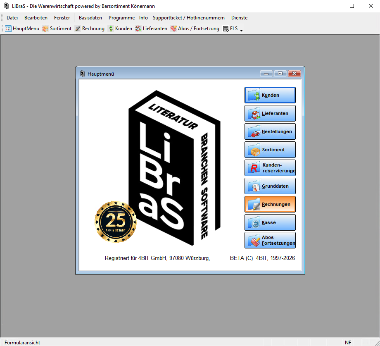Expand the toolbar options dropdown arrow

point(241,30)
